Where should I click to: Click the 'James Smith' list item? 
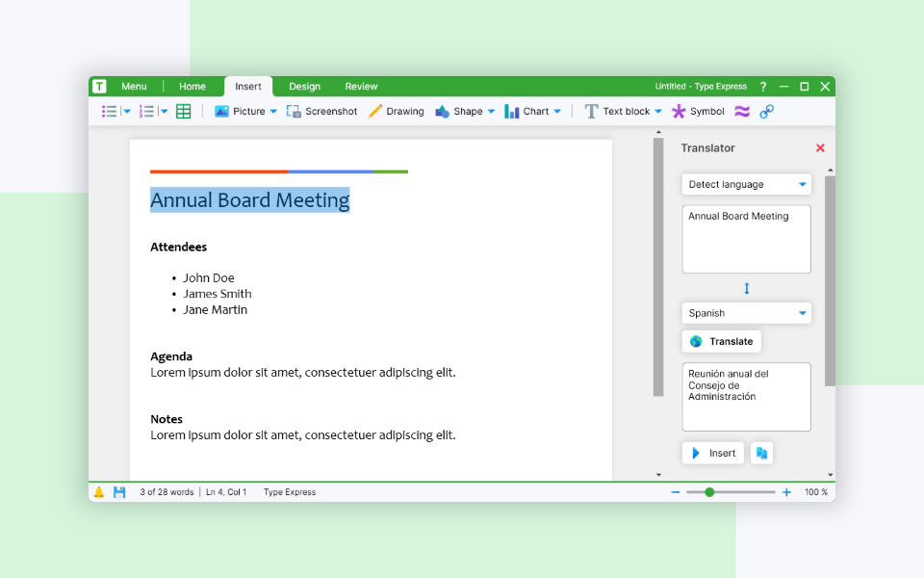tap(218, 294)
